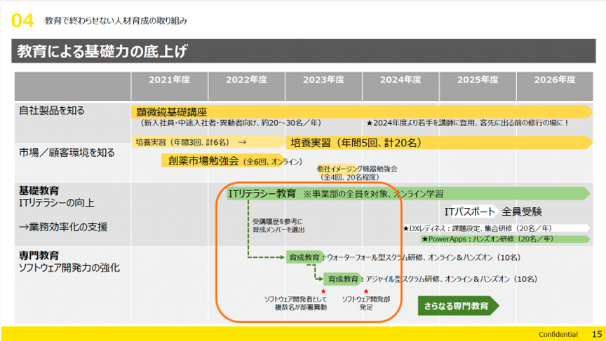Click the red star above 複数名が部署異動
This screenshot has width=606, height=341.
(x=323, y=291)
